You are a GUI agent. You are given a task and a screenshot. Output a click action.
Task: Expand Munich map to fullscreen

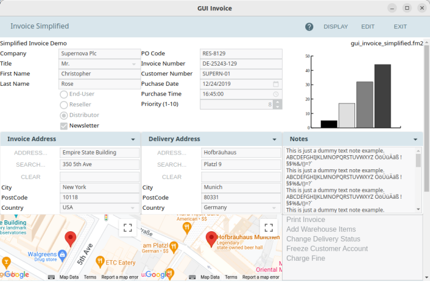[x=268, y=228]
